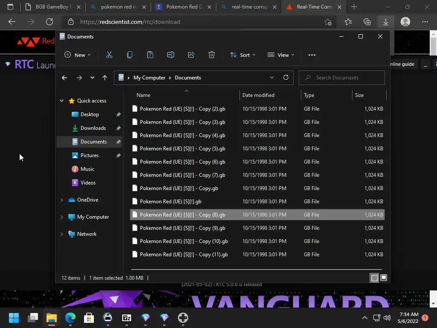Image resolution: width=437 pixels, height=328 pixels.
Task: Switch to BGB GameBoy browser tab
Action: coord(53,7)
